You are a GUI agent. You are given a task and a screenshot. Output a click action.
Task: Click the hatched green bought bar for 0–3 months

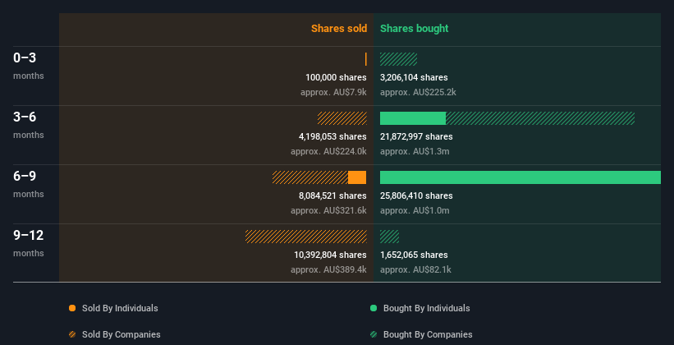click(398, 59)
